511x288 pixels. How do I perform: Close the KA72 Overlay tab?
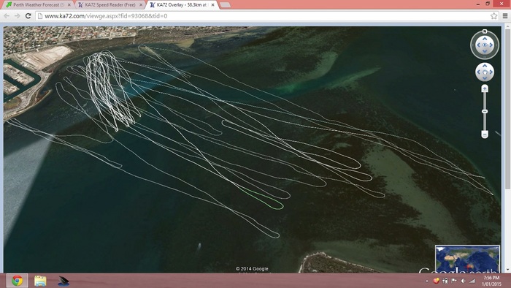click(213, 5)
